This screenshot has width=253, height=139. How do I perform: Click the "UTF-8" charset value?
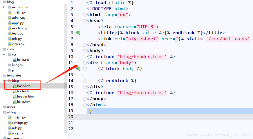[146, 27]
